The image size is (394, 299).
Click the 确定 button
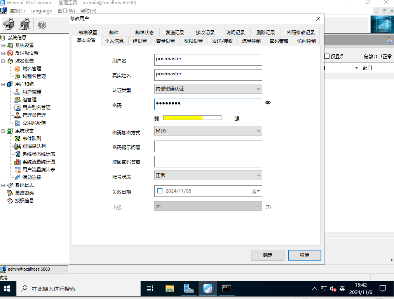pyautogui.click(x=268, y=255)
